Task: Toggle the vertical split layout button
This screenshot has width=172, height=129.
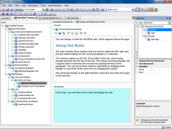Action: click(x=138, y=10)
